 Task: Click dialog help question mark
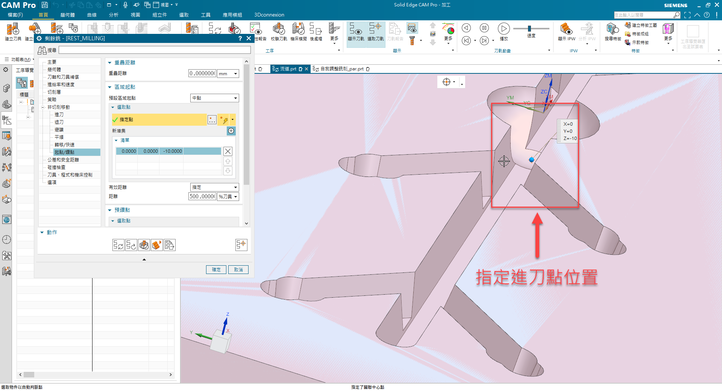pos(240,38)
